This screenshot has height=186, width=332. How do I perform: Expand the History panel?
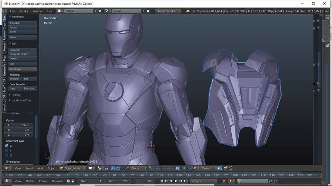point(16,95)
